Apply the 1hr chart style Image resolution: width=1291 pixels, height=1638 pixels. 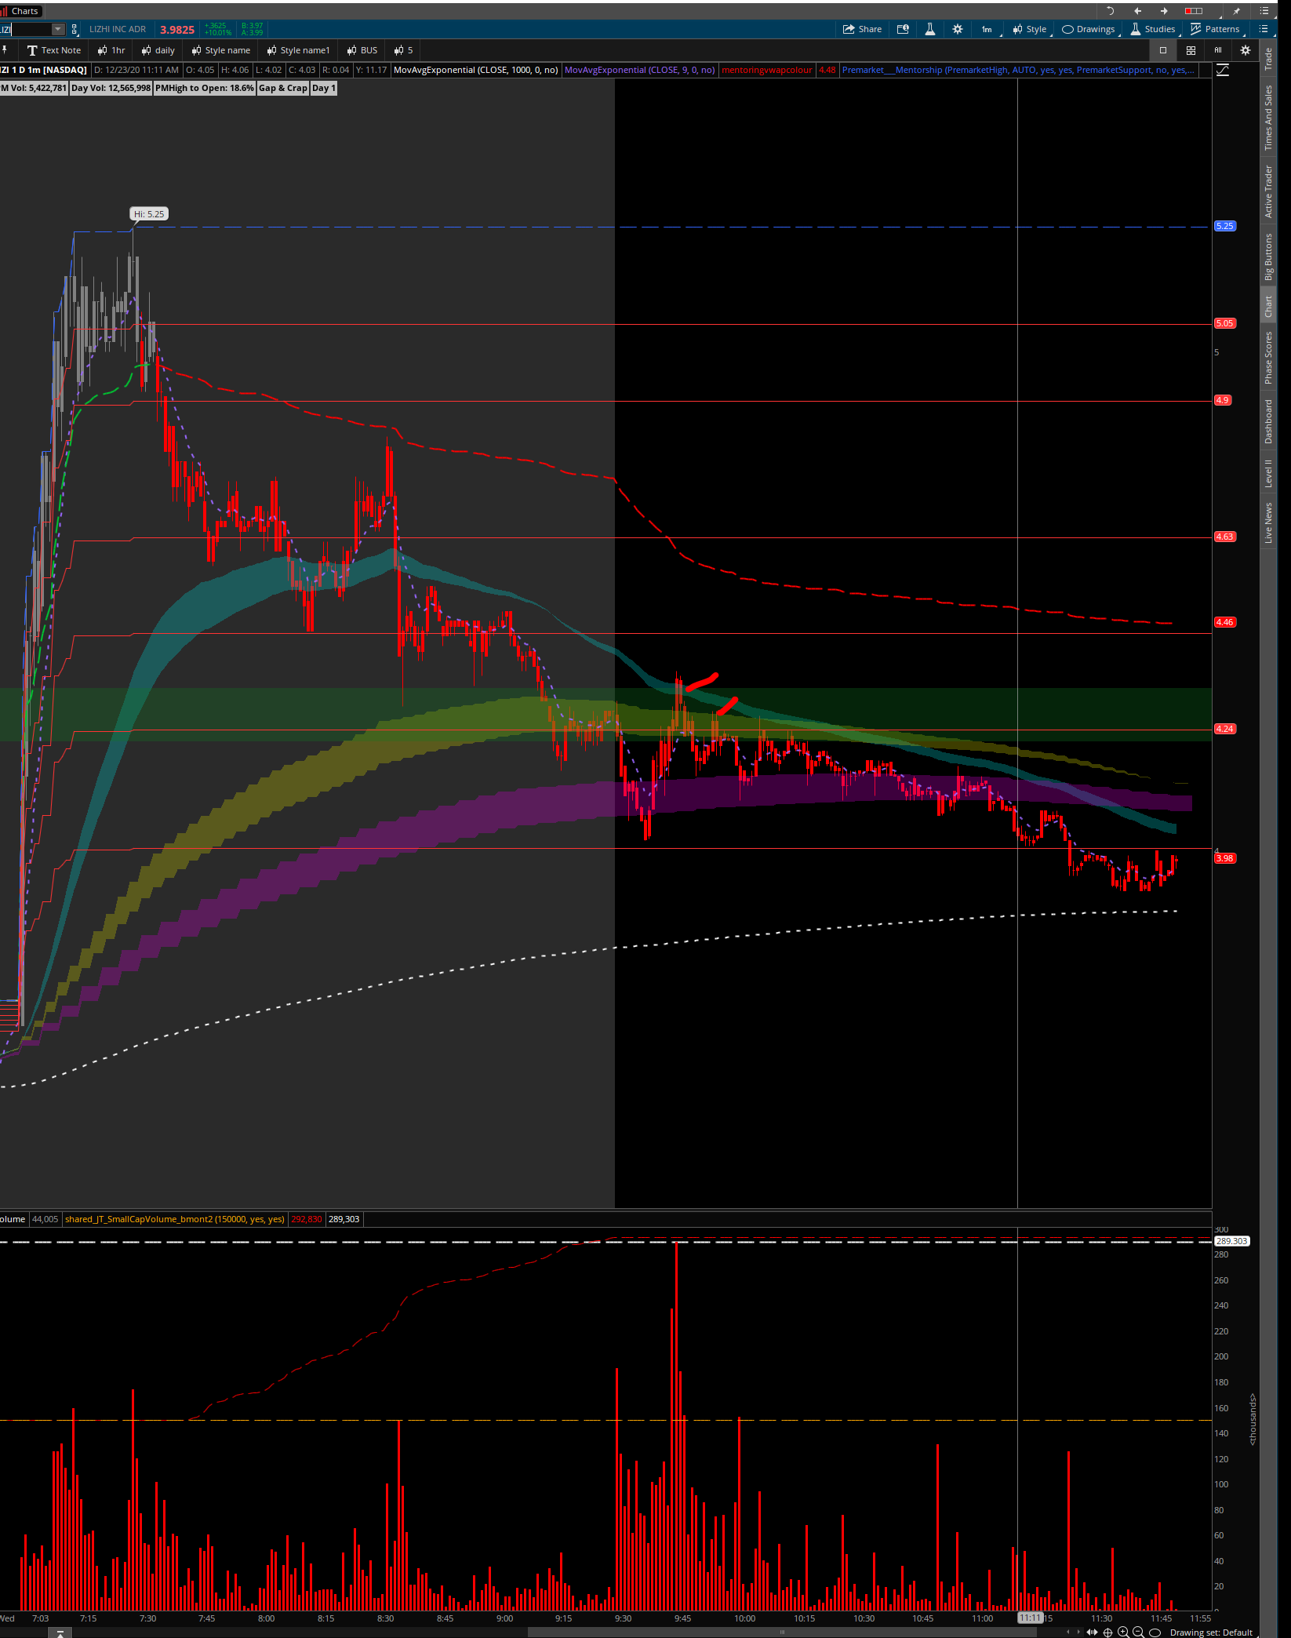coord(111,50)
